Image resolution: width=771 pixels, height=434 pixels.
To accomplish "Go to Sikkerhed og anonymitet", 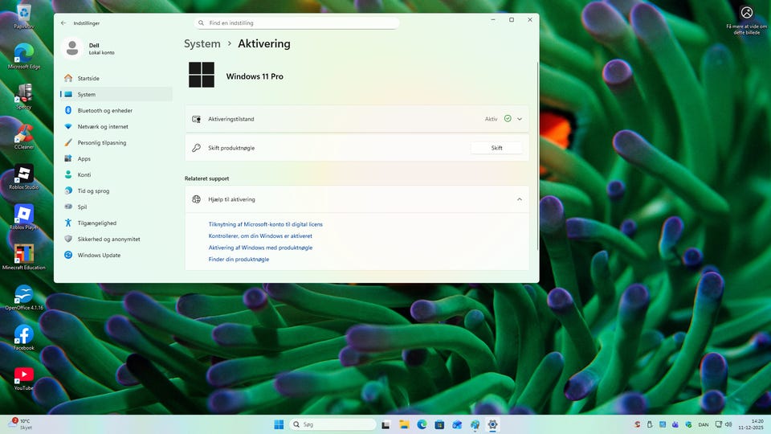I will [108, 240].
